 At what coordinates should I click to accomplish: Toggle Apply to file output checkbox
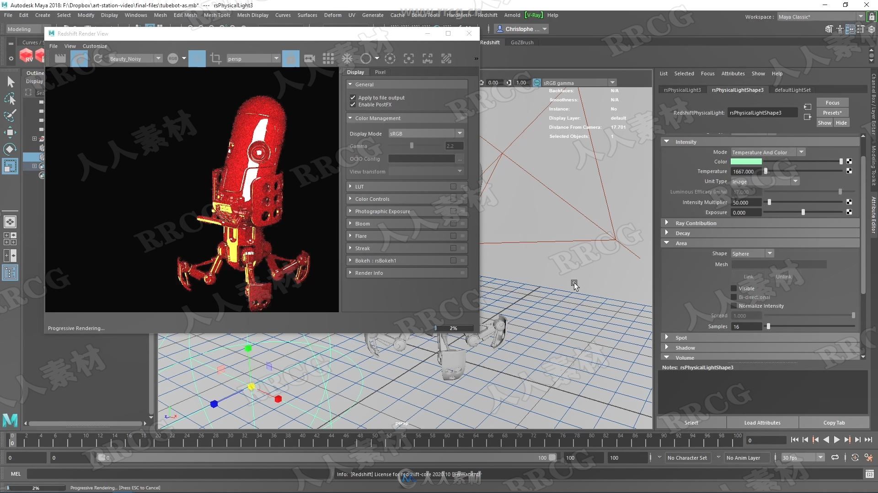pos(353,97)
